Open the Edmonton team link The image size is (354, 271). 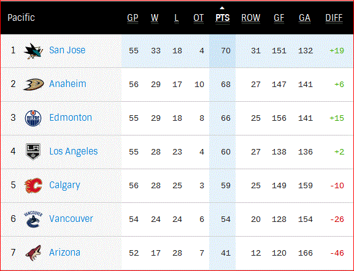pos(71,118)
